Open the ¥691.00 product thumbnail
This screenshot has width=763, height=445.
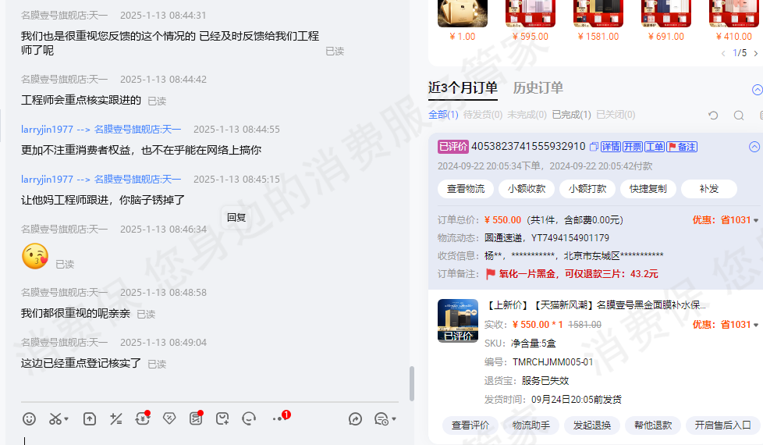point(666,13)
